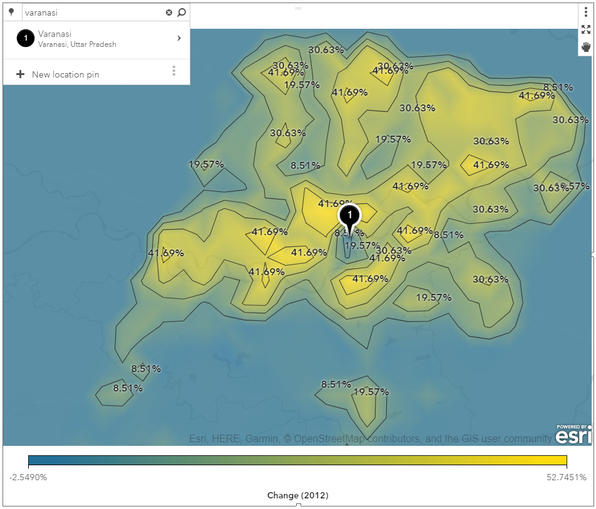
Task: Click the location pin icon beside search box
Action: pos(11,12)
